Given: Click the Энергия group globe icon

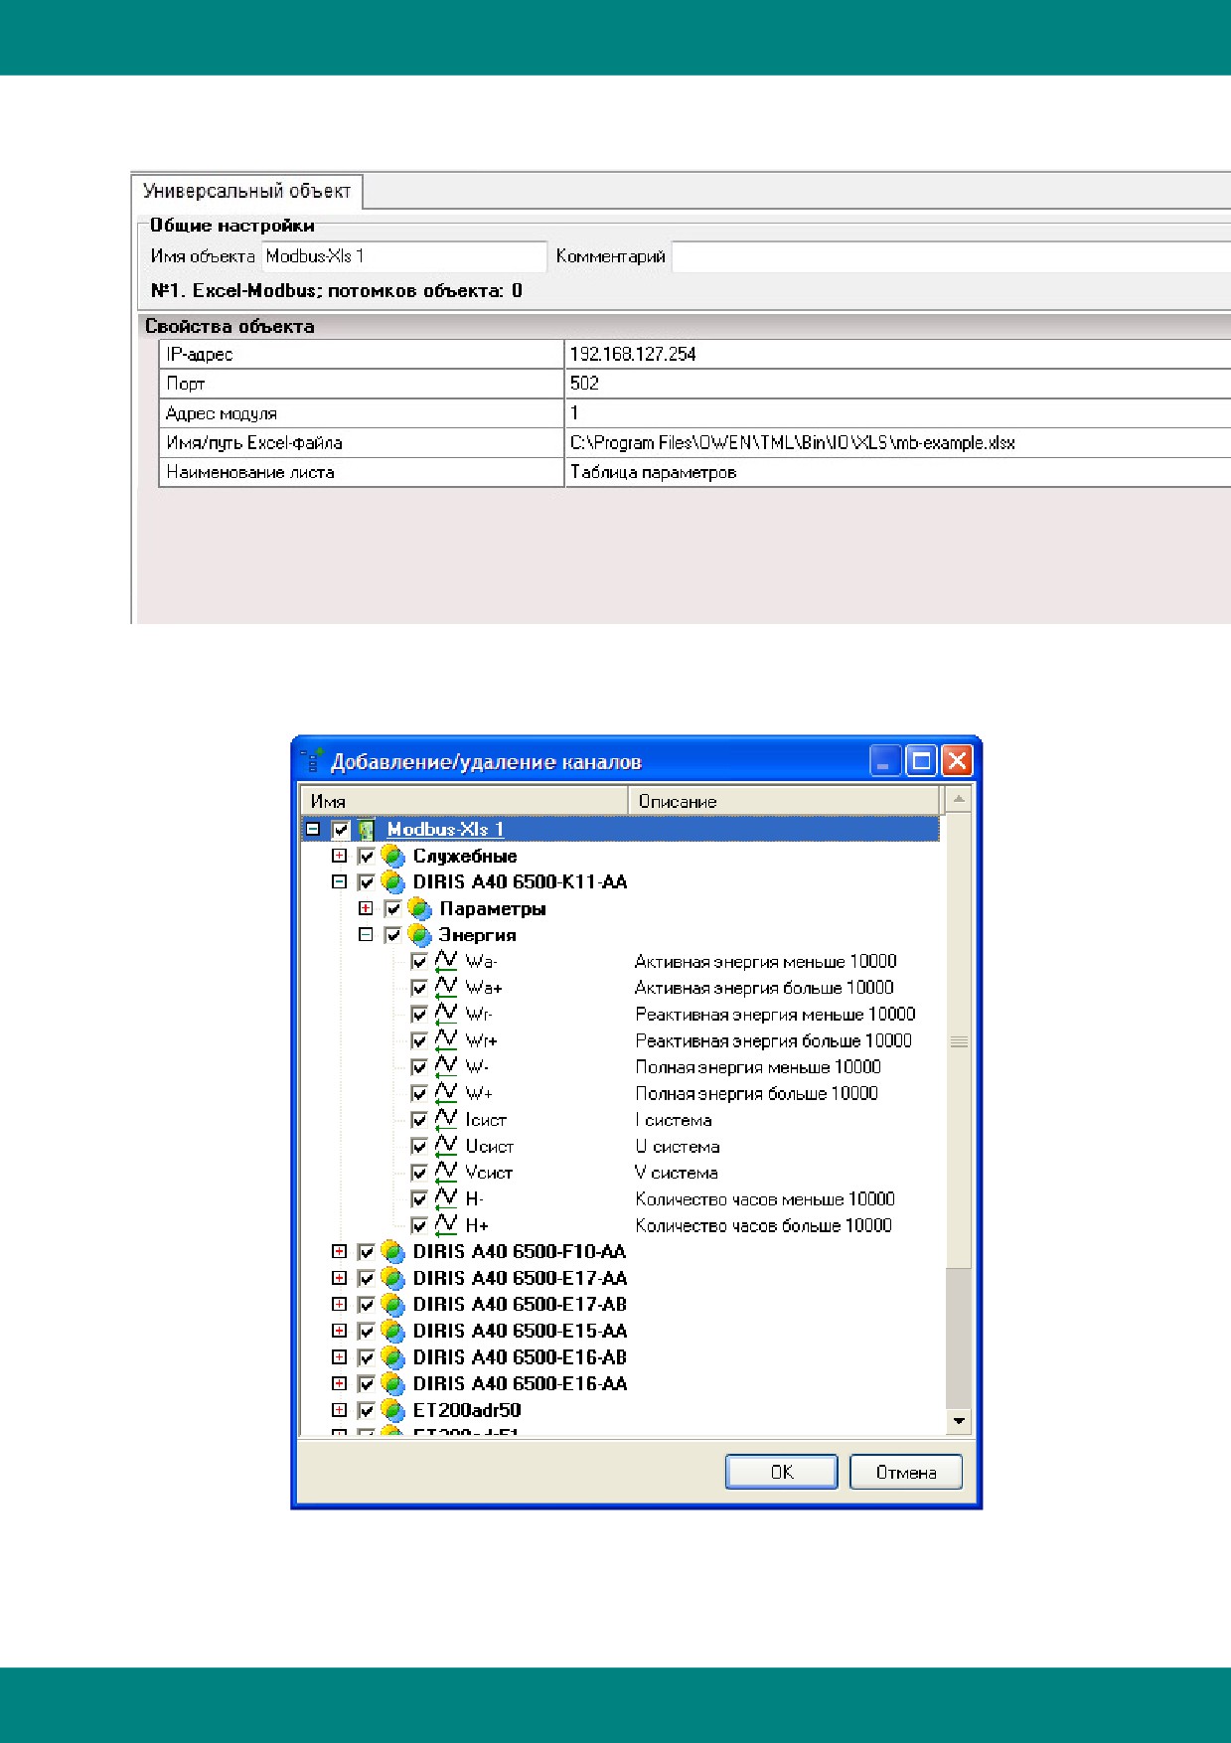Looking at the screenshot, I should point(420,935).
